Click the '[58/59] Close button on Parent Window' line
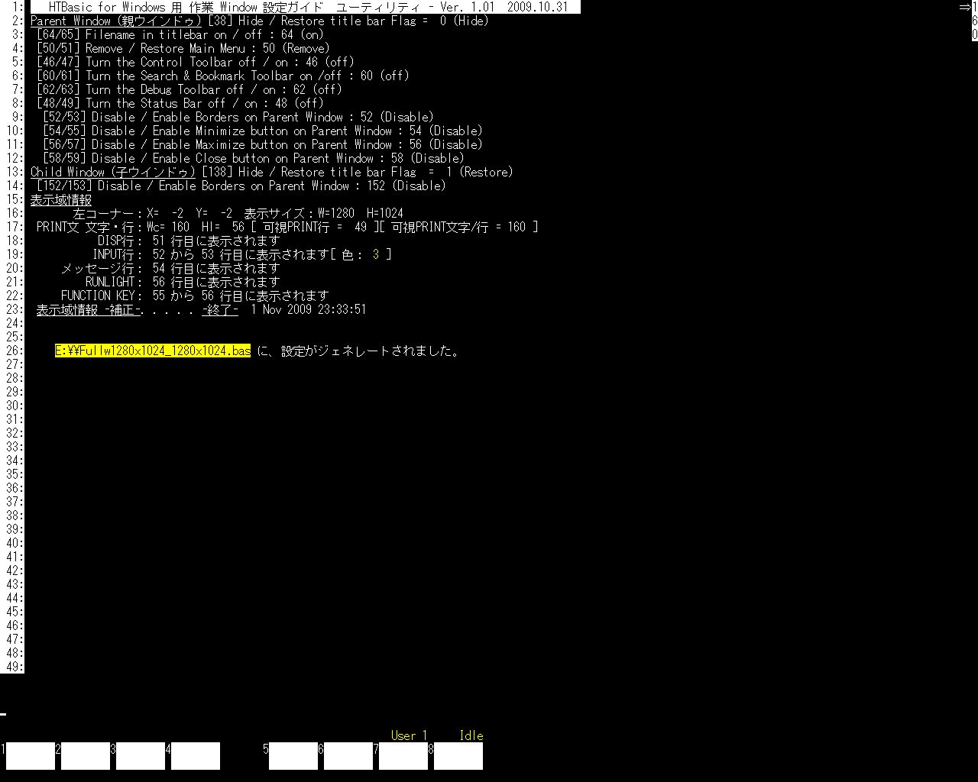This screenshot has width=978, height=782. (254, 158)
